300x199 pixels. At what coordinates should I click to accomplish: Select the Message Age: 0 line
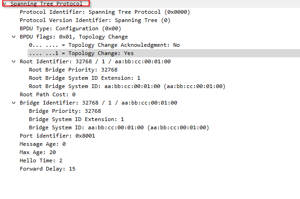coord(43,144)
